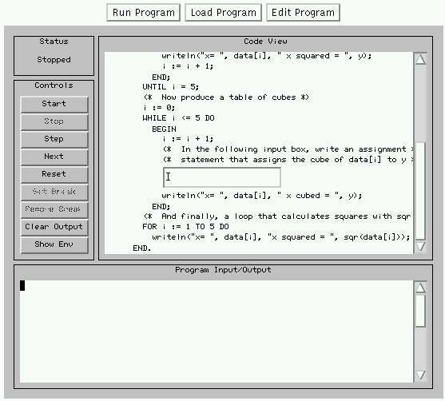
Task: Click the 'FOR i := 1 TO 5 DO' line
Action: tap(185, 227)
